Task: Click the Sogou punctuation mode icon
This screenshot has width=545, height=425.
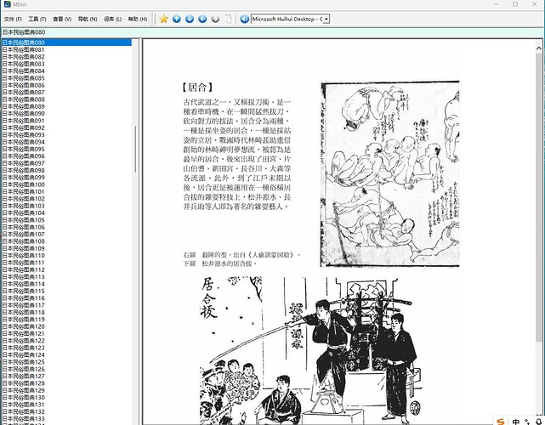Action: click(x=528, y=422)
